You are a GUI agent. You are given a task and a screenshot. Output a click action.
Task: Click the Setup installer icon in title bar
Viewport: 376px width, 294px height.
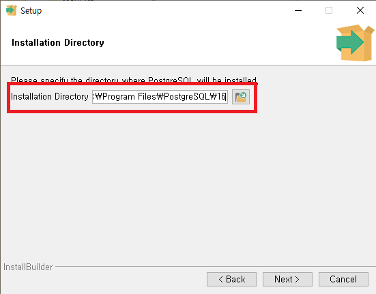click(12, 10)
